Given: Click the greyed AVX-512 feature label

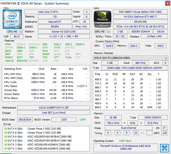Looking at the screenshot, I should [70, 48].
